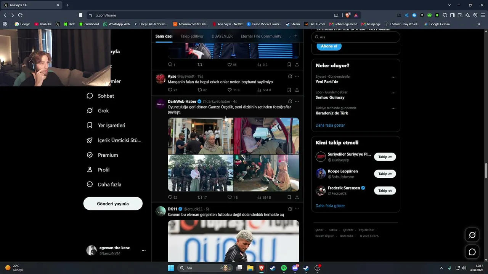488x274 pixels.
Task: Open the Gamze Özçelik photo with soldiers
Action: tap(201, 173)
